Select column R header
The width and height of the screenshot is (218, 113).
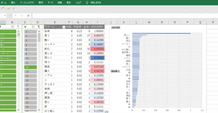point(213,22)
